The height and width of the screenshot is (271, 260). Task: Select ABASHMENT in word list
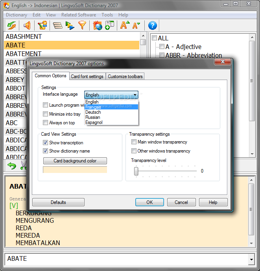[72, 36]
